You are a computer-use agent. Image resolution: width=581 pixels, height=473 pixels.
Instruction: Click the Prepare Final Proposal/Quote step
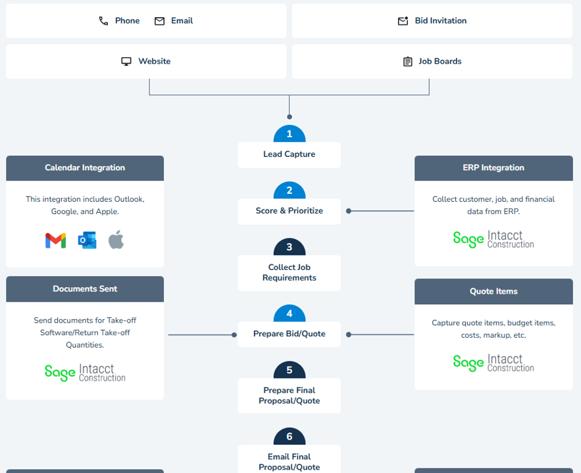[x=289, y=395]
